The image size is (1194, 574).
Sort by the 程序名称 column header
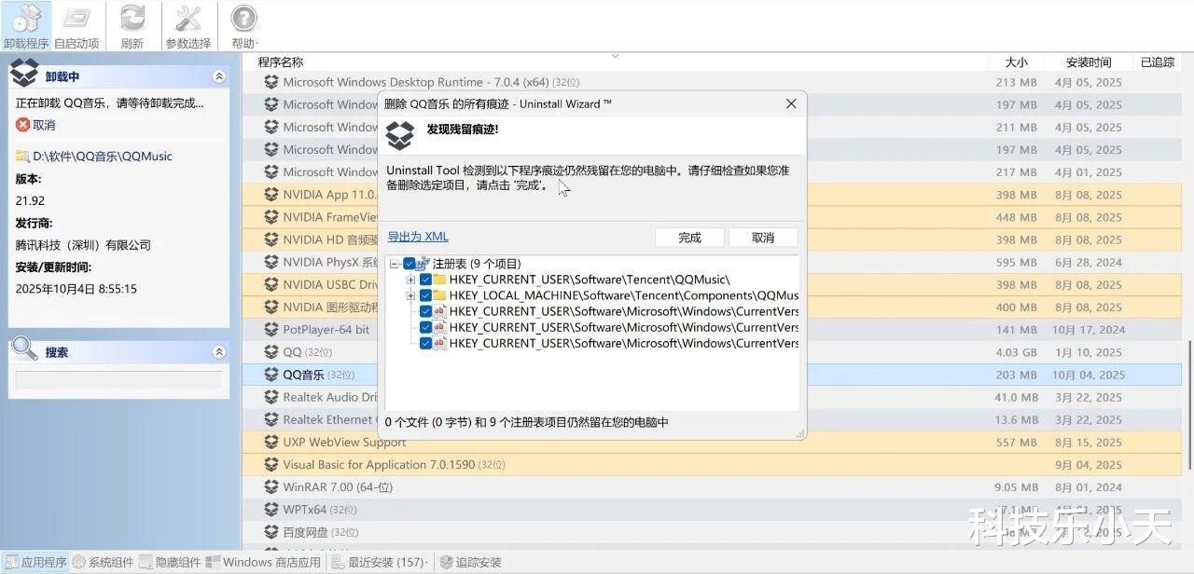point(281,62)
